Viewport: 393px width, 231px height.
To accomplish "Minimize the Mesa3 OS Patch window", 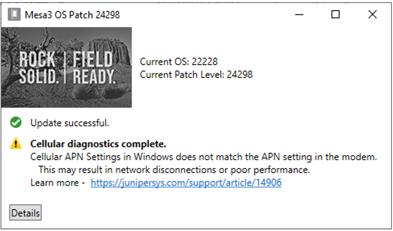I will pyautogui.click(x=298, y=15).
